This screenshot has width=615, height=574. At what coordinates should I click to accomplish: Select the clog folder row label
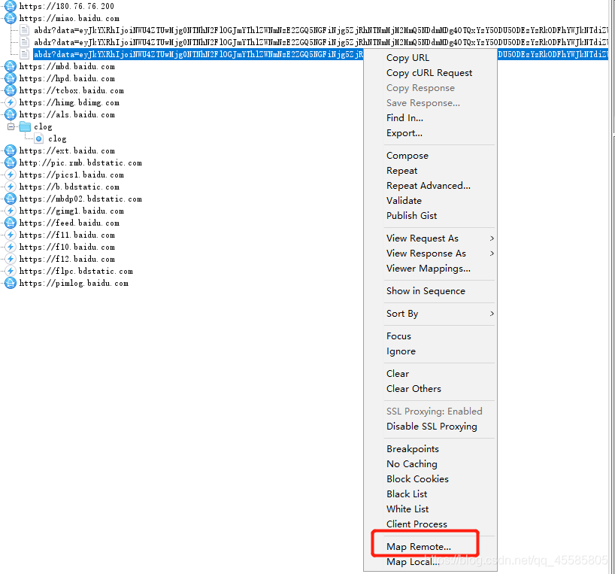pos(43,126)
